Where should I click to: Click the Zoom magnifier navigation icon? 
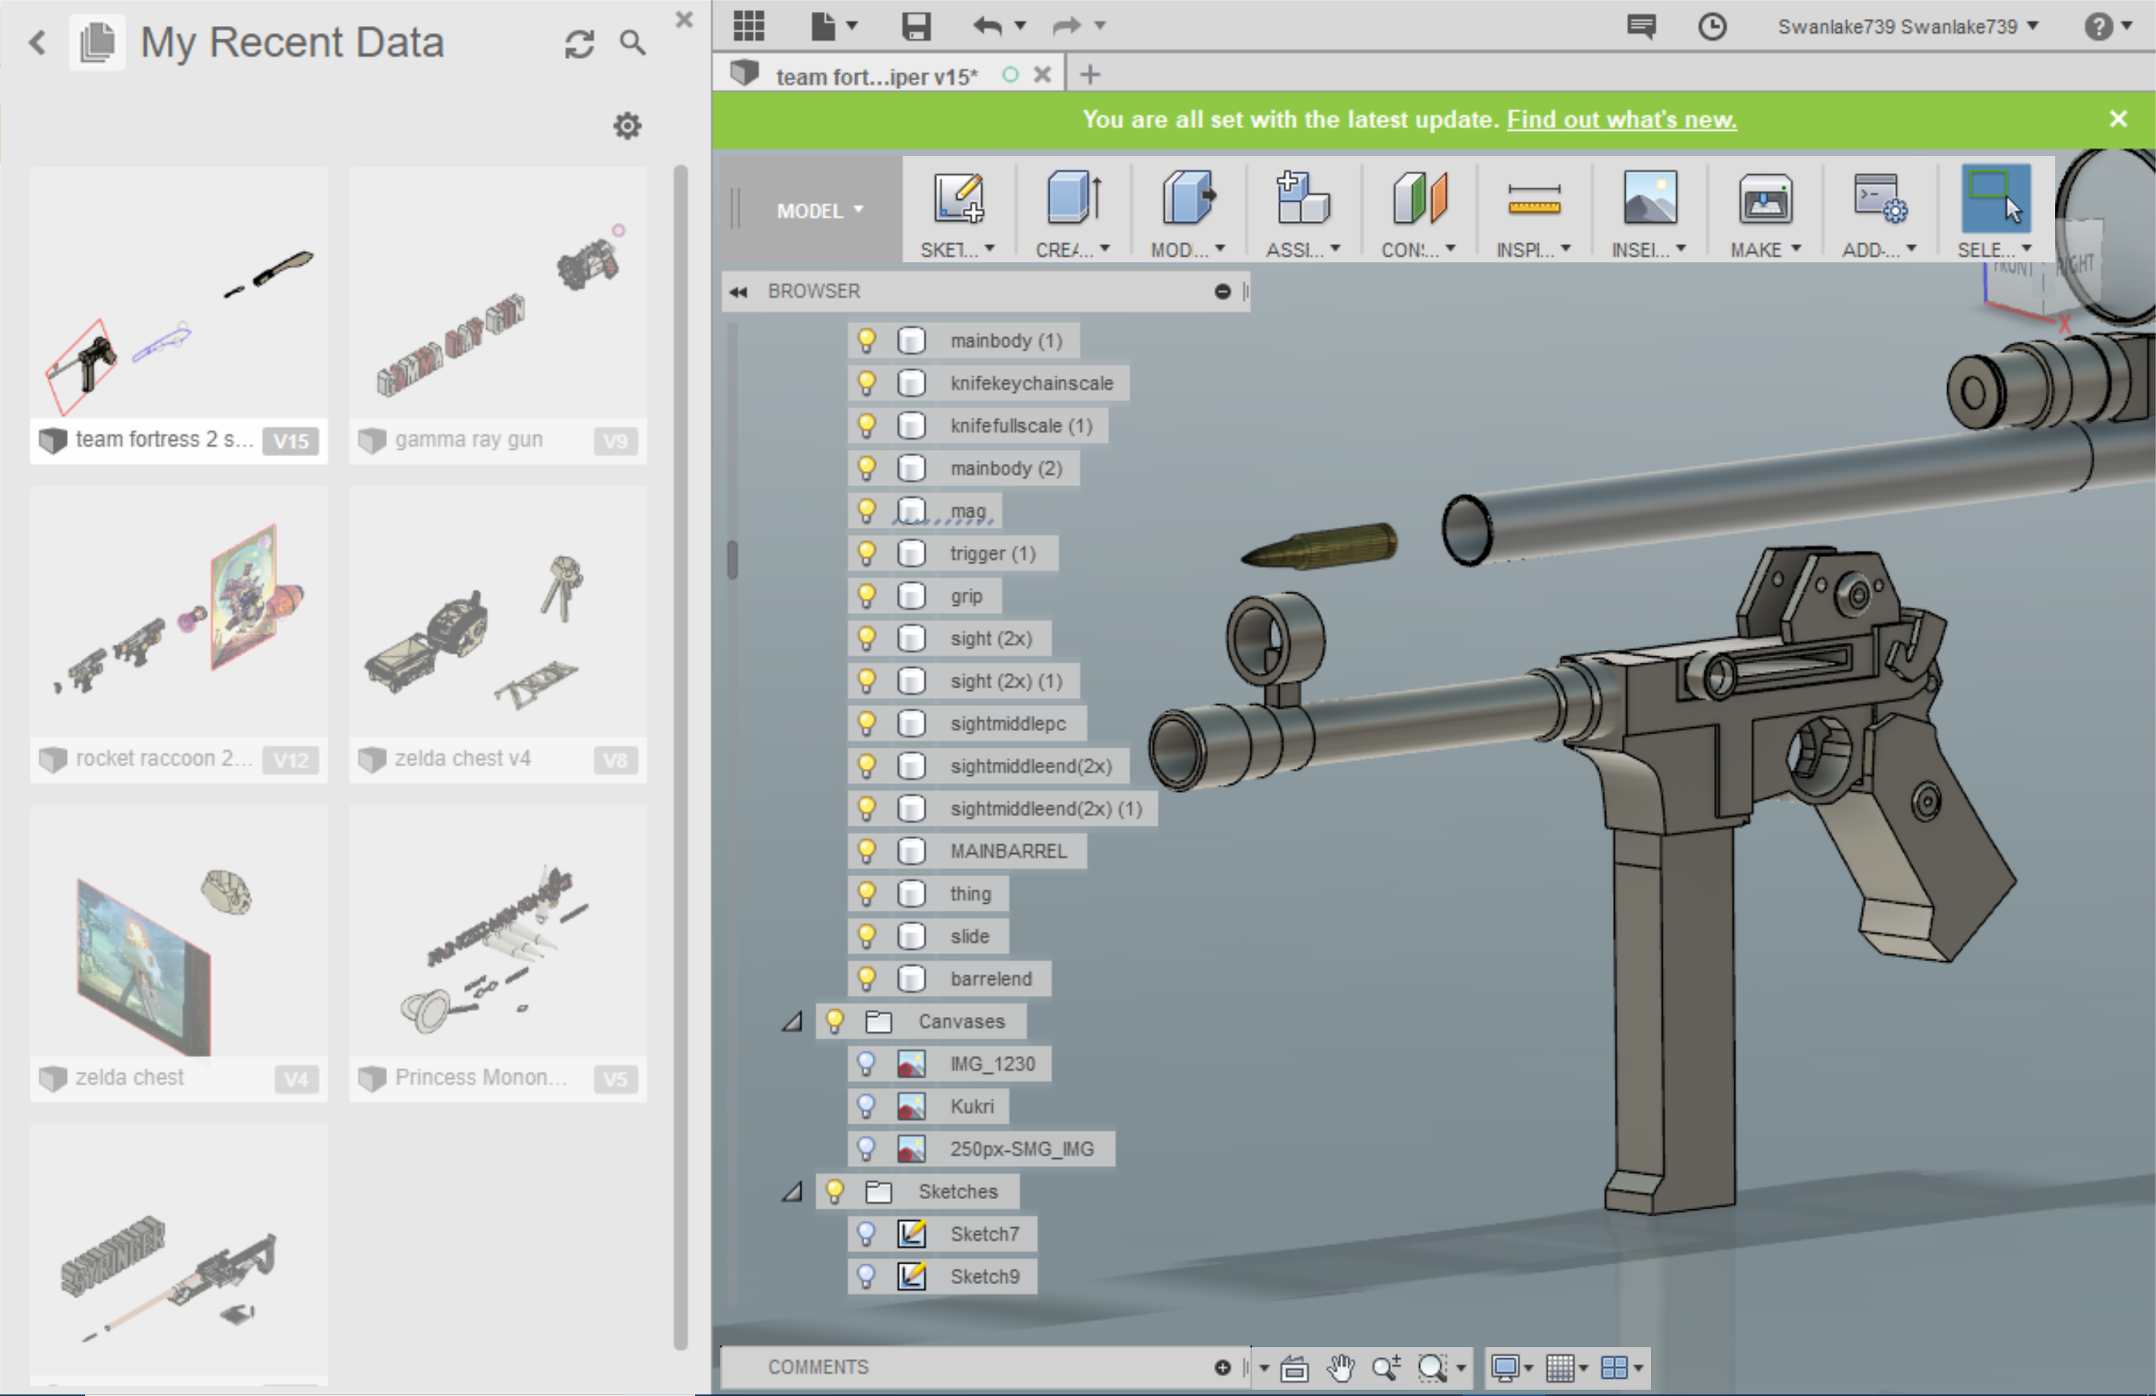click(x=1386, y=1368)
